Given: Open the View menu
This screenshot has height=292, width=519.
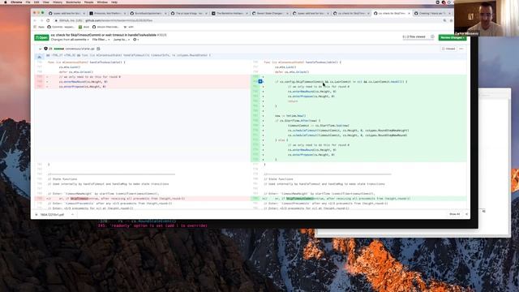Looking at the screenshot, I should pyautogui.click(x=46, y=2).
